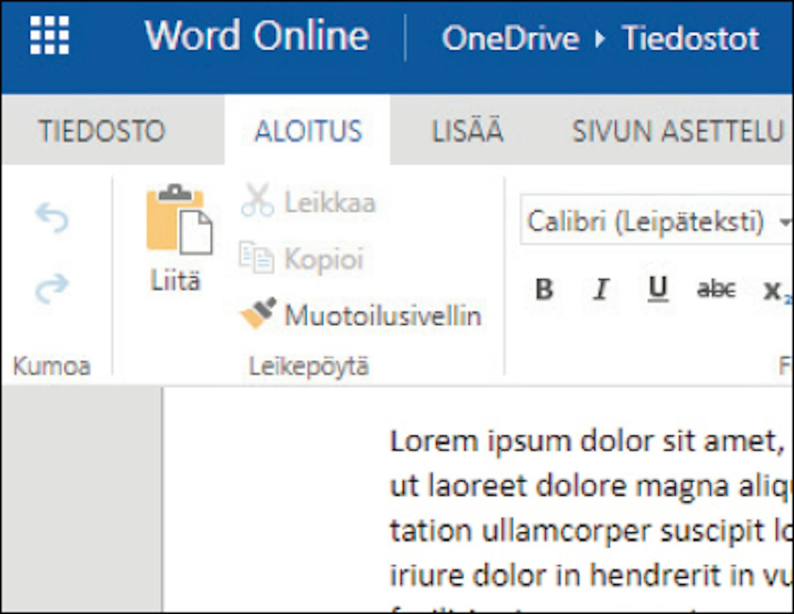Toggle bold formatting with B
The height and width of the screenshot is (614, 794).
click(544, 289)
